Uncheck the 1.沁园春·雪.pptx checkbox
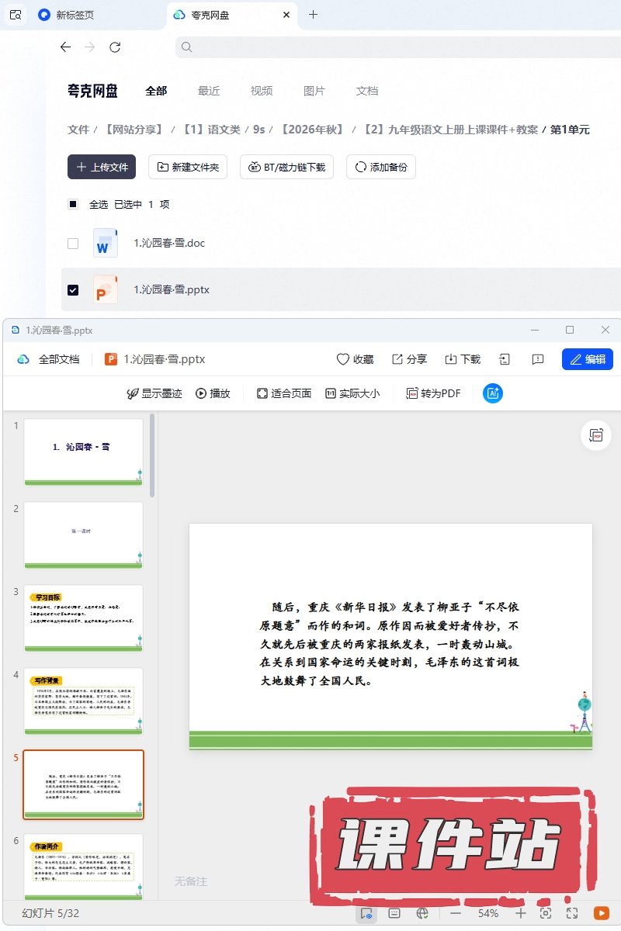Viewport: 621px width, 931px height. pos(73,289)
